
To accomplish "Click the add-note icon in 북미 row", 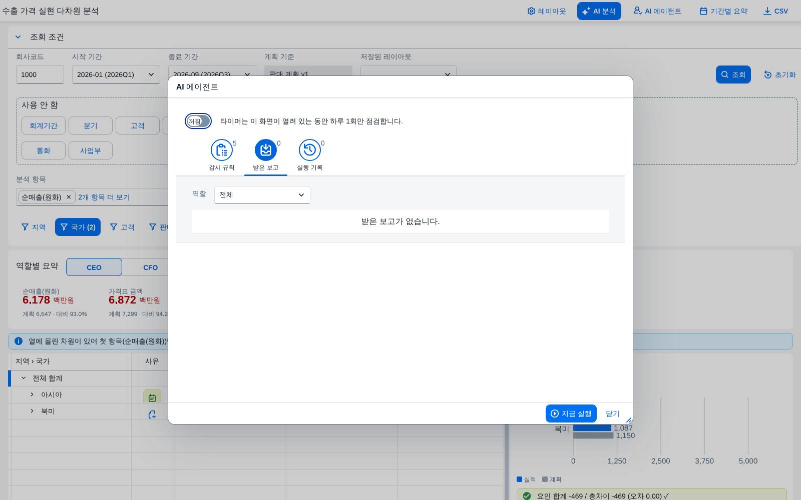I will (x=152, y=414).
